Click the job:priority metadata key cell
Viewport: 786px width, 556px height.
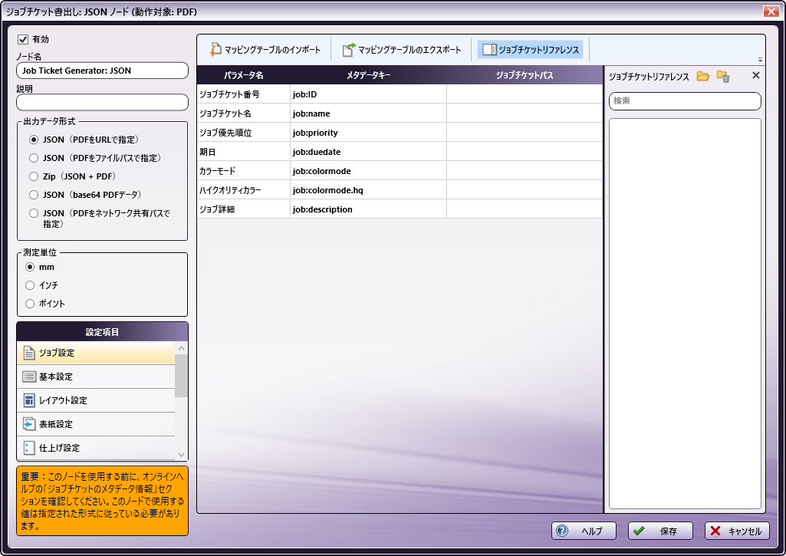pos(368,133)
